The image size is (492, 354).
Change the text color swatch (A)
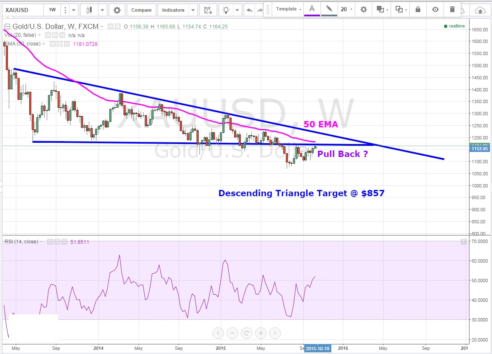tap(311, 9)
